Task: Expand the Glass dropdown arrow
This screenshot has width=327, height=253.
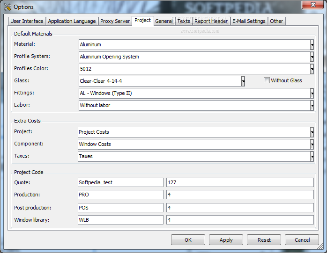Action: pyautogui.click(x=243, y=81)
